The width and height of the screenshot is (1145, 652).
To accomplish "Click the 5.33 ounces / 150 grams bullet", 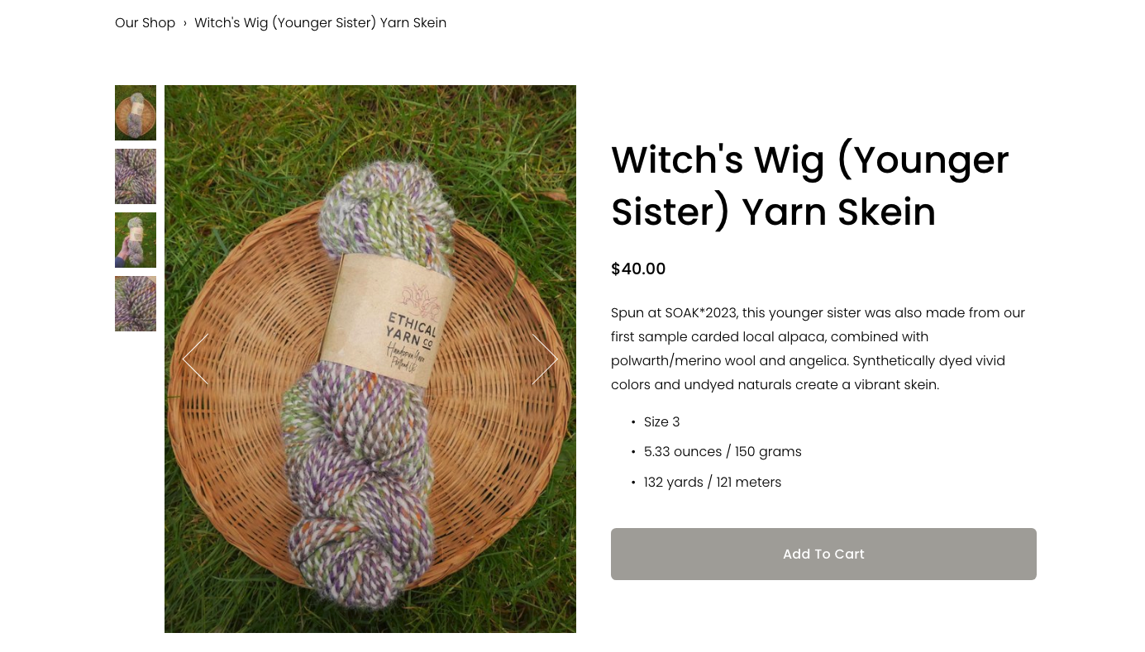I will 723,452.
